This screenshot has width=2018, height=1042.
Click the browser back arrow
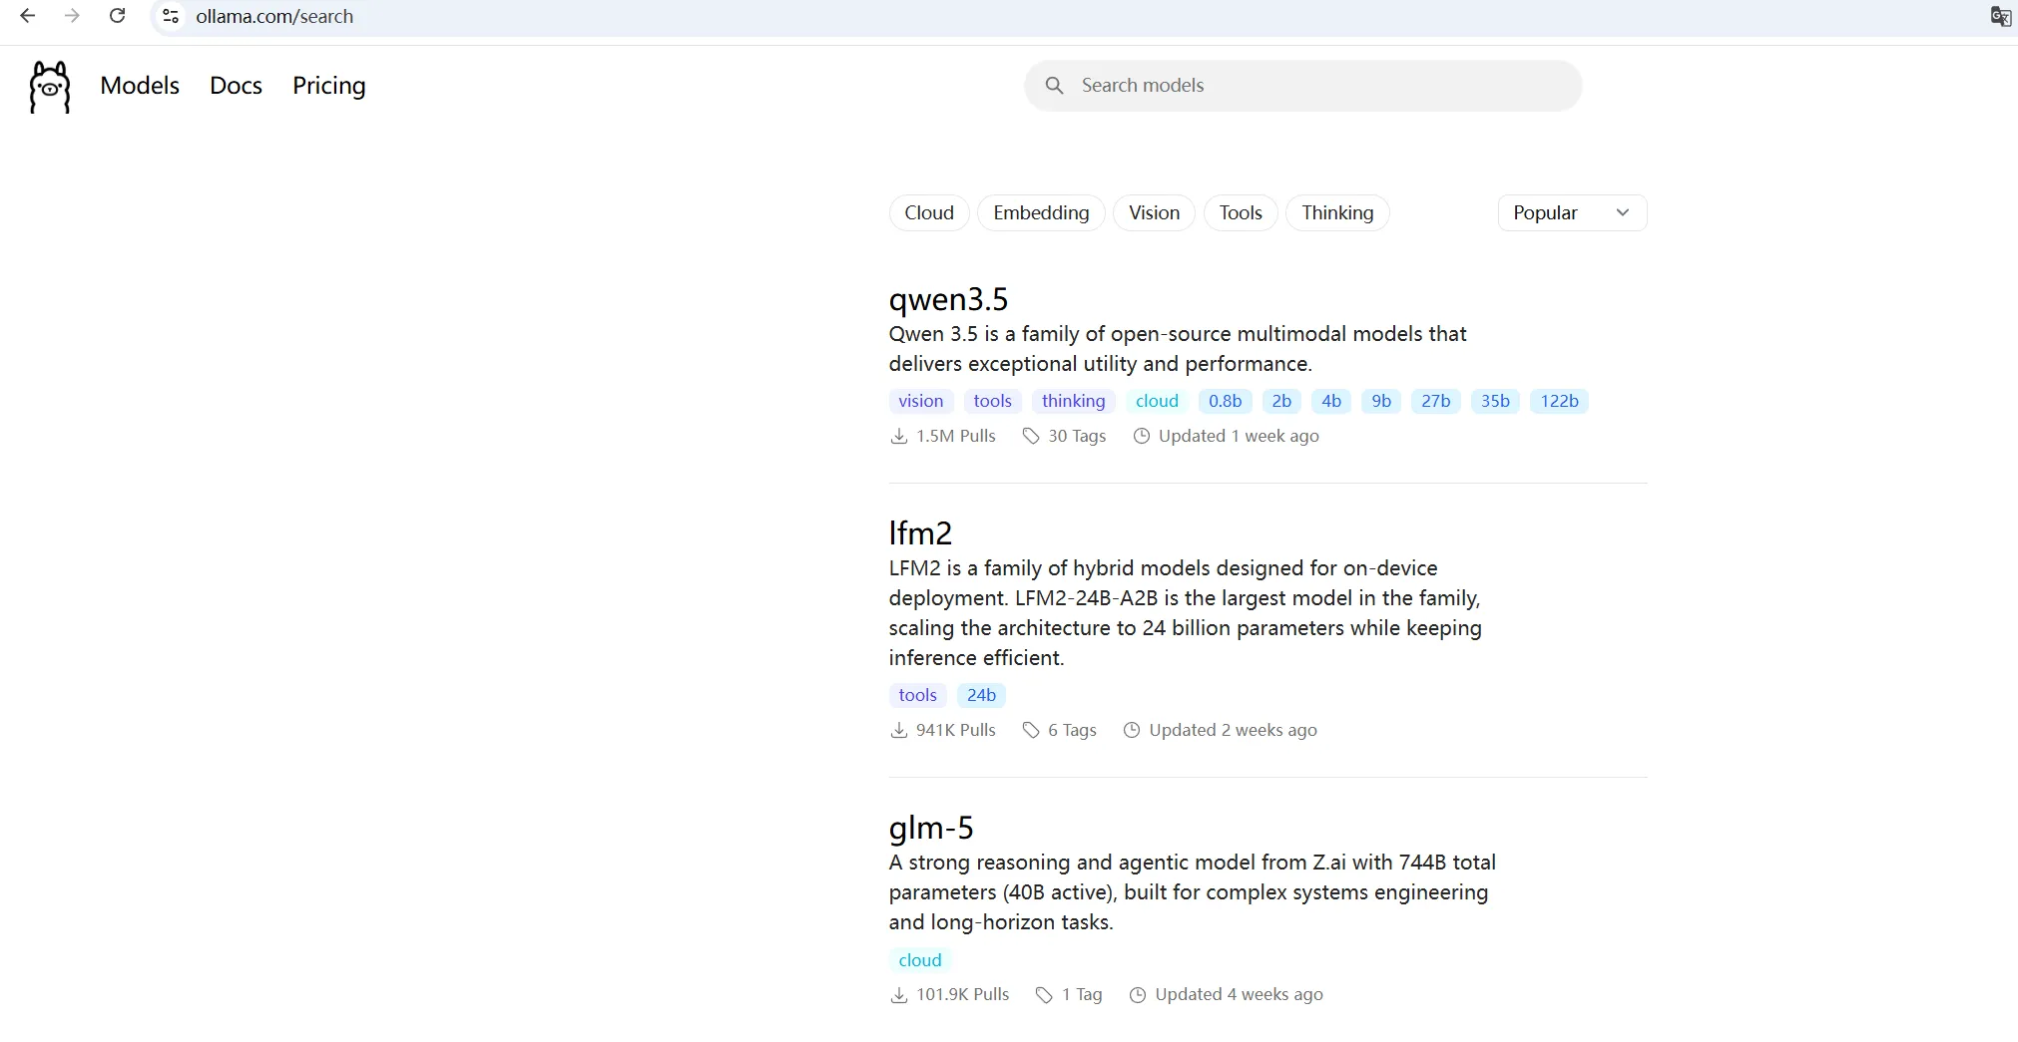pos(28,16)
